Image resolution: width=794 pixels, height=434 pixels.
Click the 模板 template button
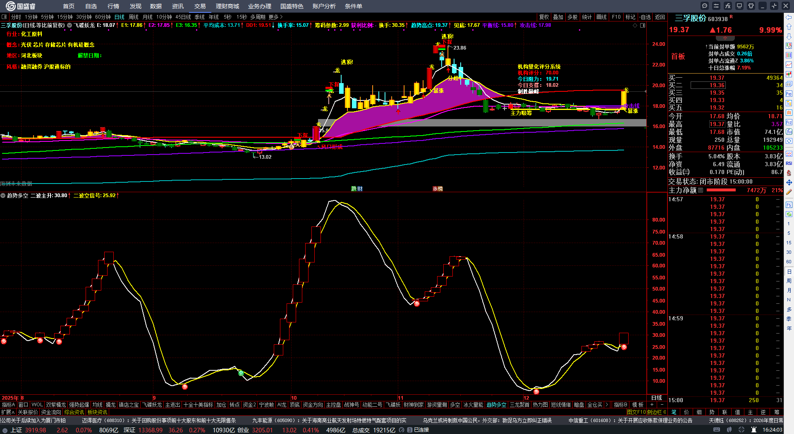click(x=638, y=405)
